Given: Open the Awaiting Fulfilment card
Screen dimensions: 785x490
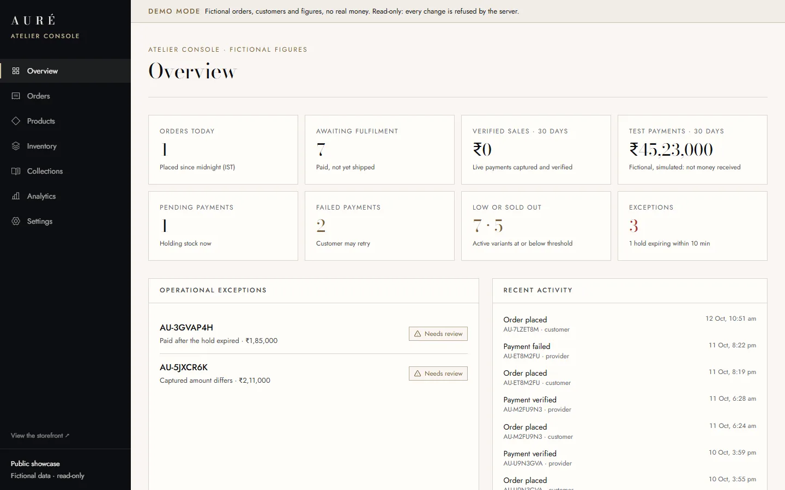Looking at the screenshot, I should 379,150.
